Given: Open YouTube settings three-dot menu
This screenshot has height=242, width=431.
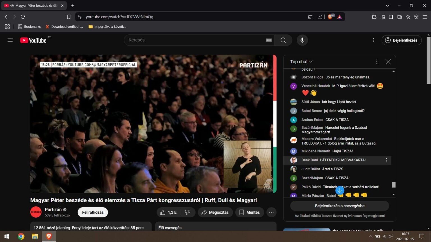Looking at the screenshot, I should (x=373, y=40).
